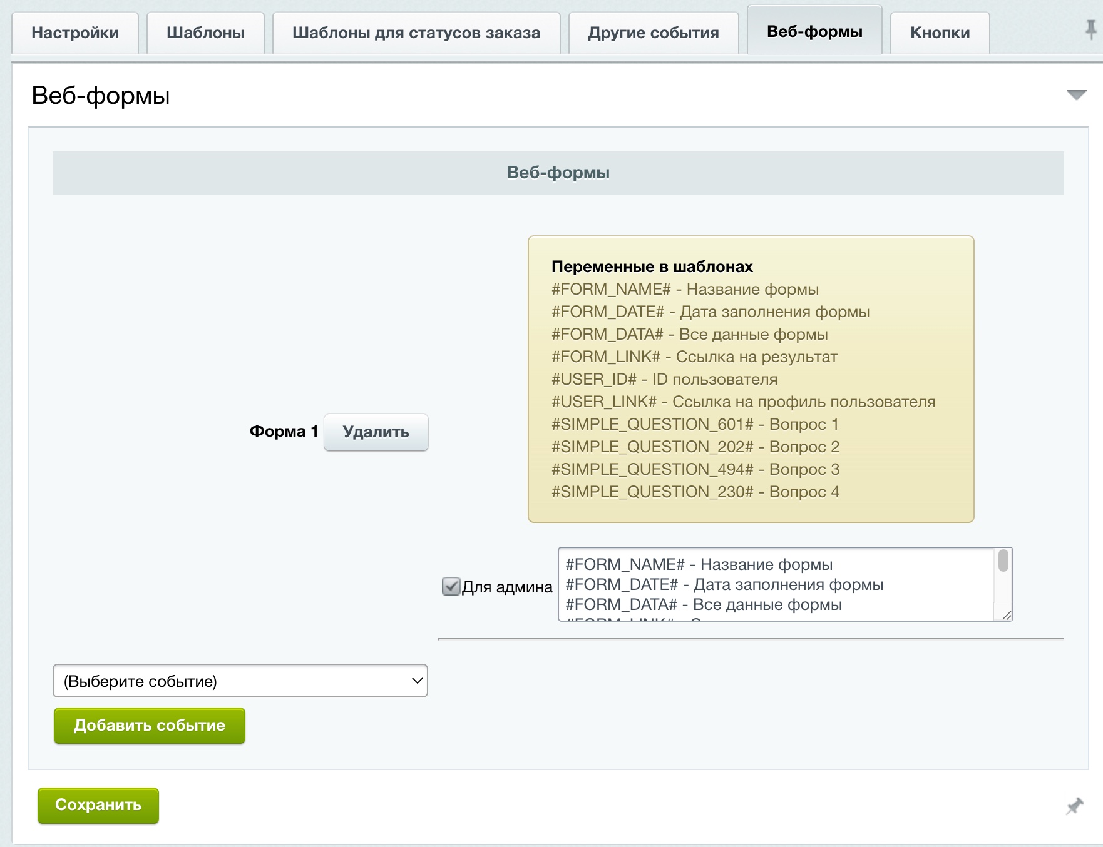This screenshot has width=1103, height=847.
Task: Click #SIMPLE_QUESTION_202# Вопрос 2 line
Action: coord(695,447)
